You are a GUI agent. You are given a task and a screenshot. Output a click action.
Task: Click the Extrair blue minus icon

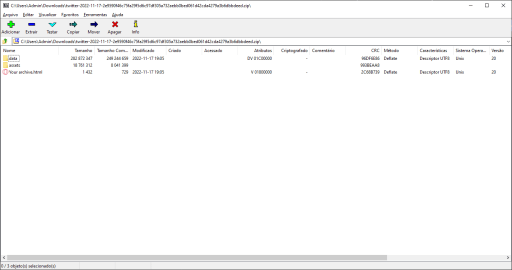(31, 24)
